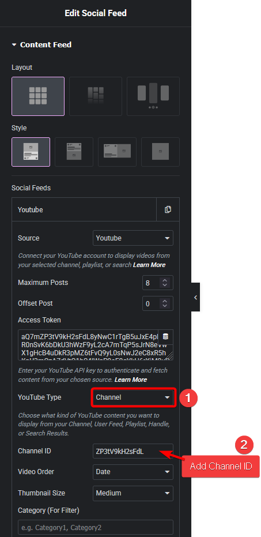Select the masonry layout option
261x537 pixels.
click(x=96, y=96)
